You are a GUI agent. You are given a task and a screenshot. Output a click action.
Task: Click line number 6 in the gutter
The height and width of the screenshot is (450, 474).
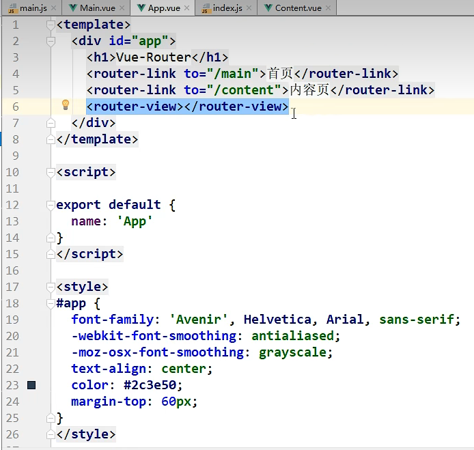coord(16,107)
